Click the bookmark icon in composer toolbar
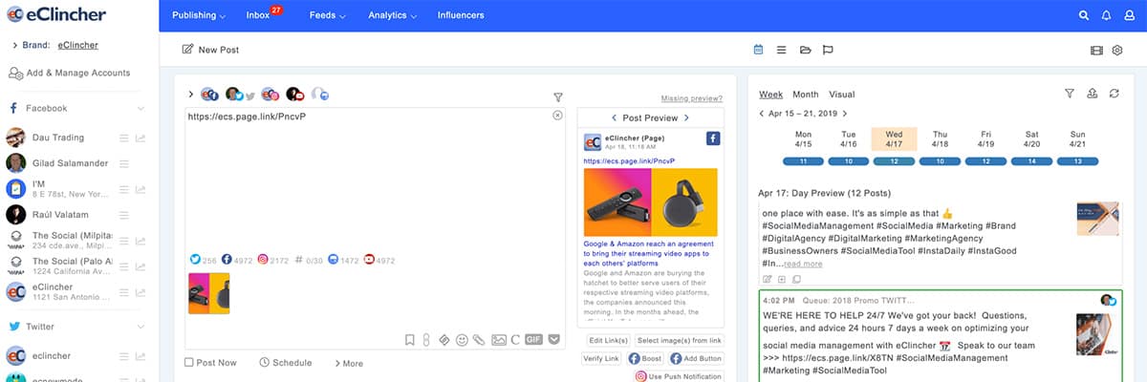 (409, 339)
